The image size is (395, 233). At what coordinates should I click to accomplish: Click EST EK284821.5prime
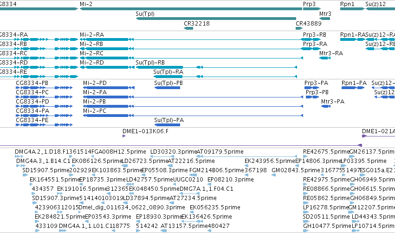click(37, 221)
